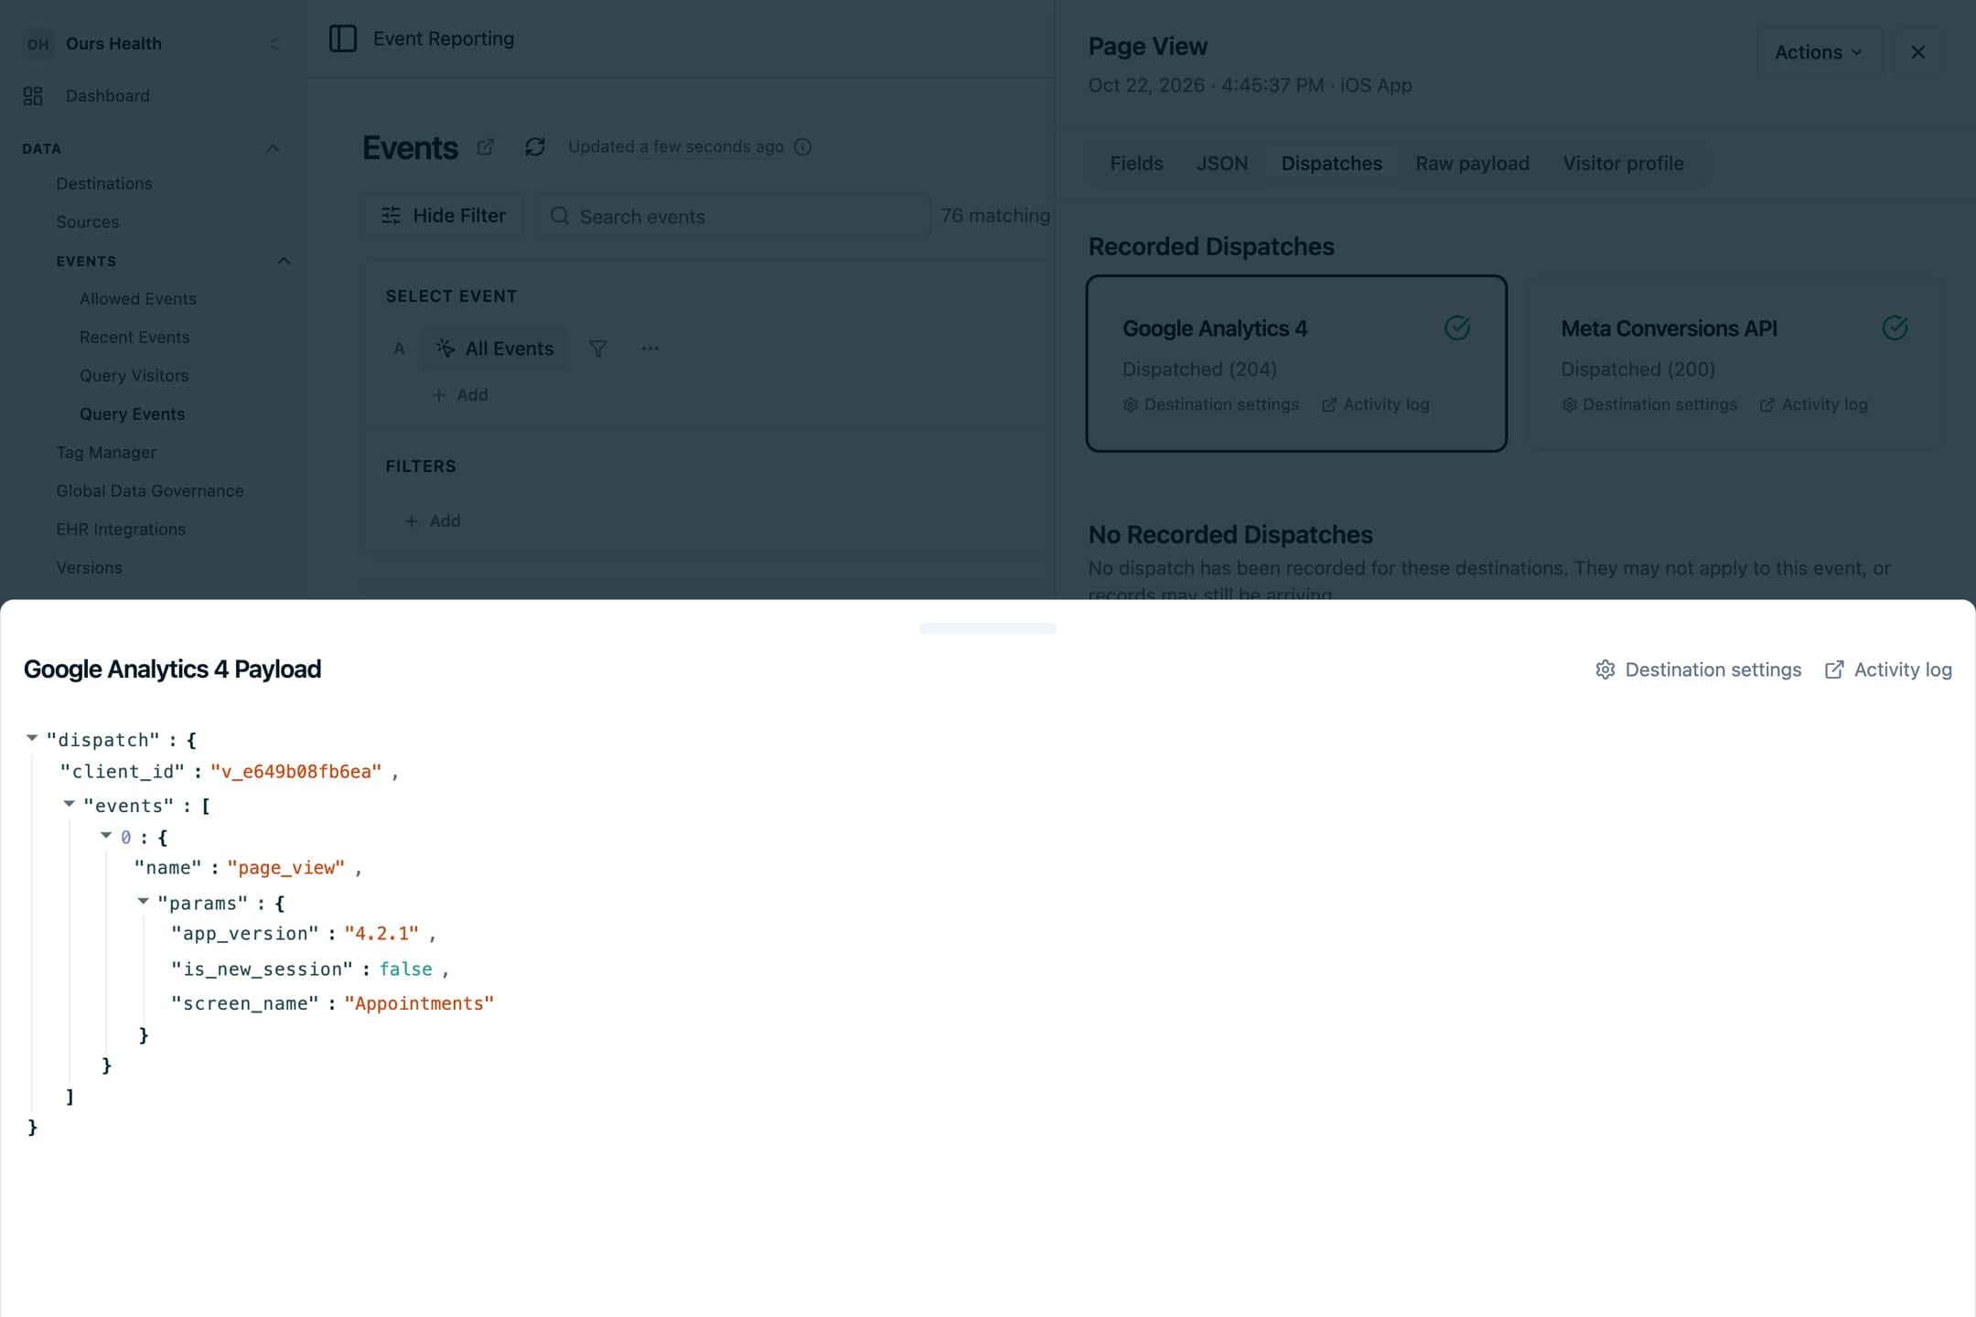Image resolution: width=1976 pixels, height=1317 pixels.
Task: Collapse the array item 0 node
Action: point(106,836)
